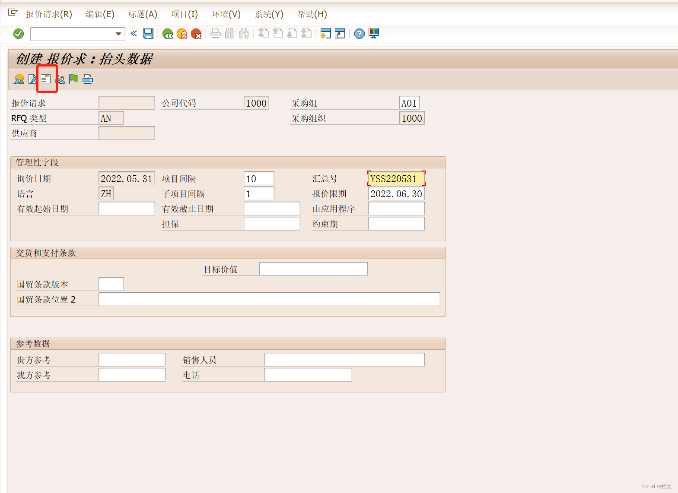Click the Create New Session icon
Screen dimensions: 678x493
click(325, 34)
